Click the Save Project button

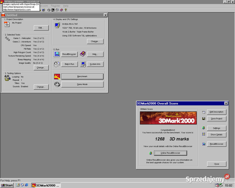click(x=216, y=119)
